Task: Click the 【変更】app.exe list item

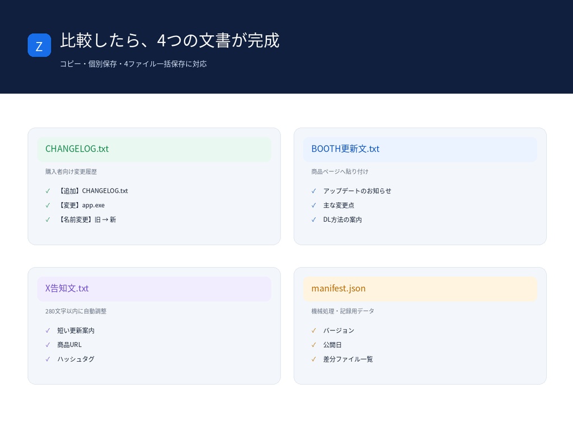Action: (x=81, y=205)
